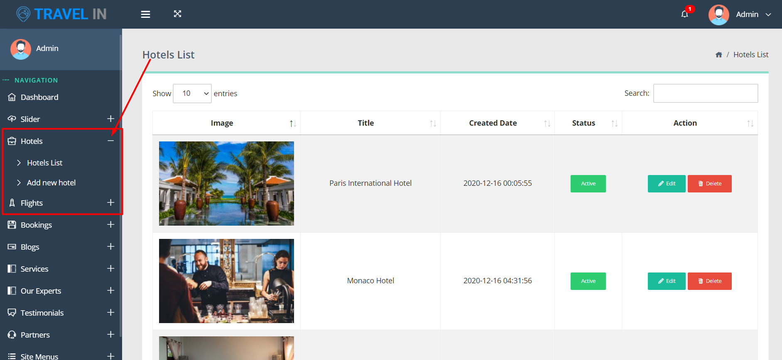Expand the Our Experts menu plus sign
The image size is (782, 360).
[x=110, y=290]
